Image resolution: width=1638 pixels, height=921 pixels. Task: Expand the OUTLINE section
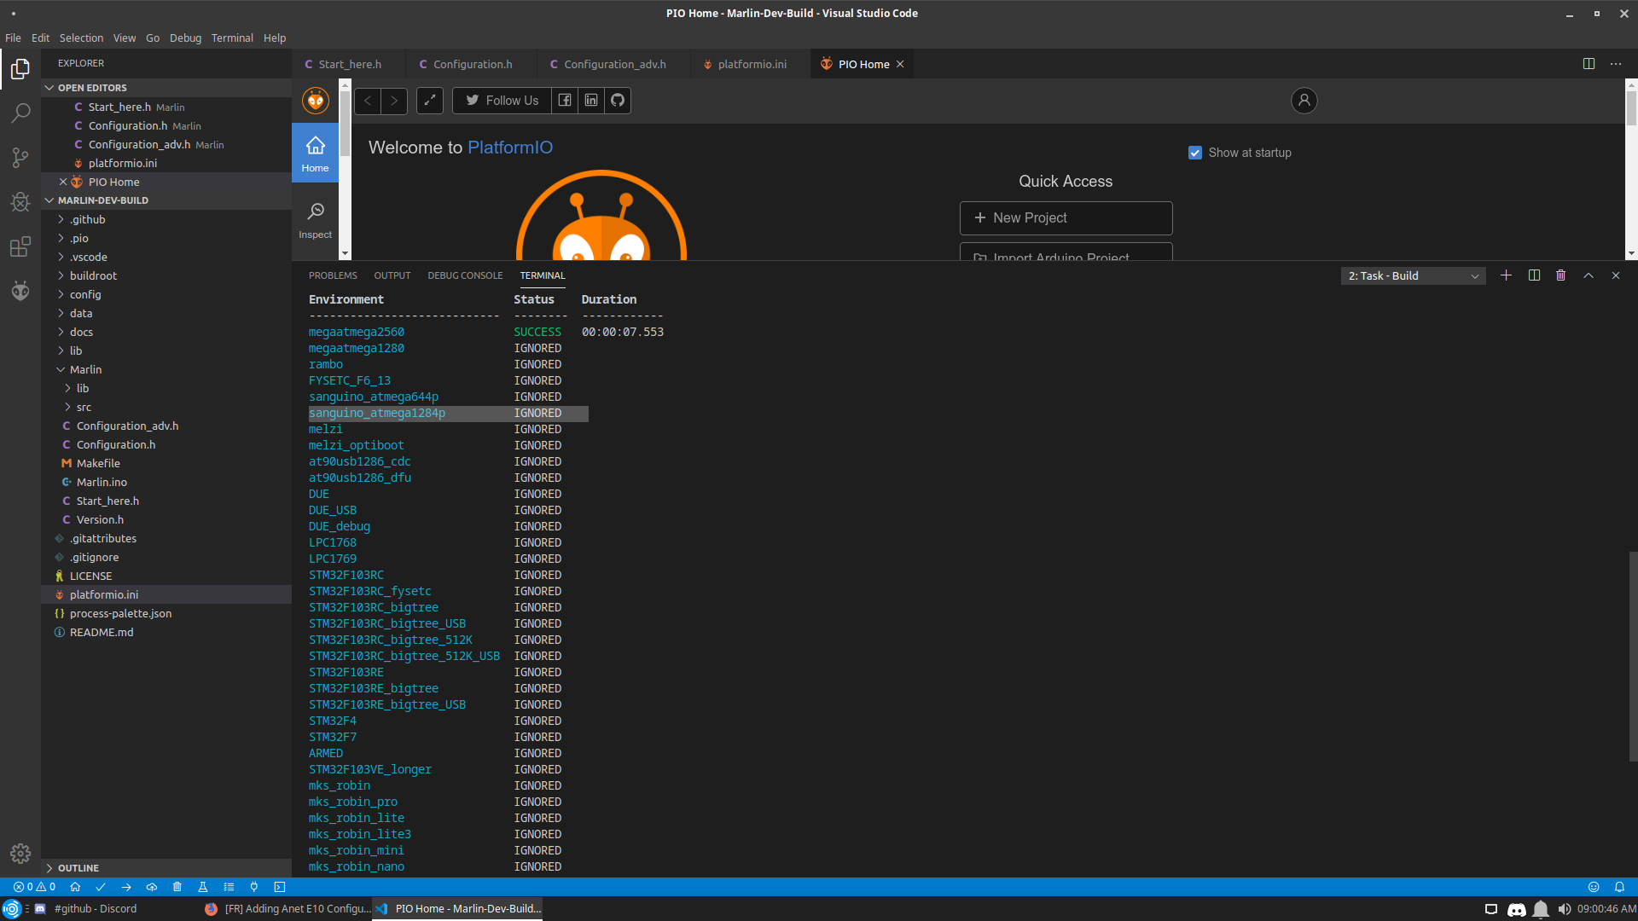click(78, 867)
